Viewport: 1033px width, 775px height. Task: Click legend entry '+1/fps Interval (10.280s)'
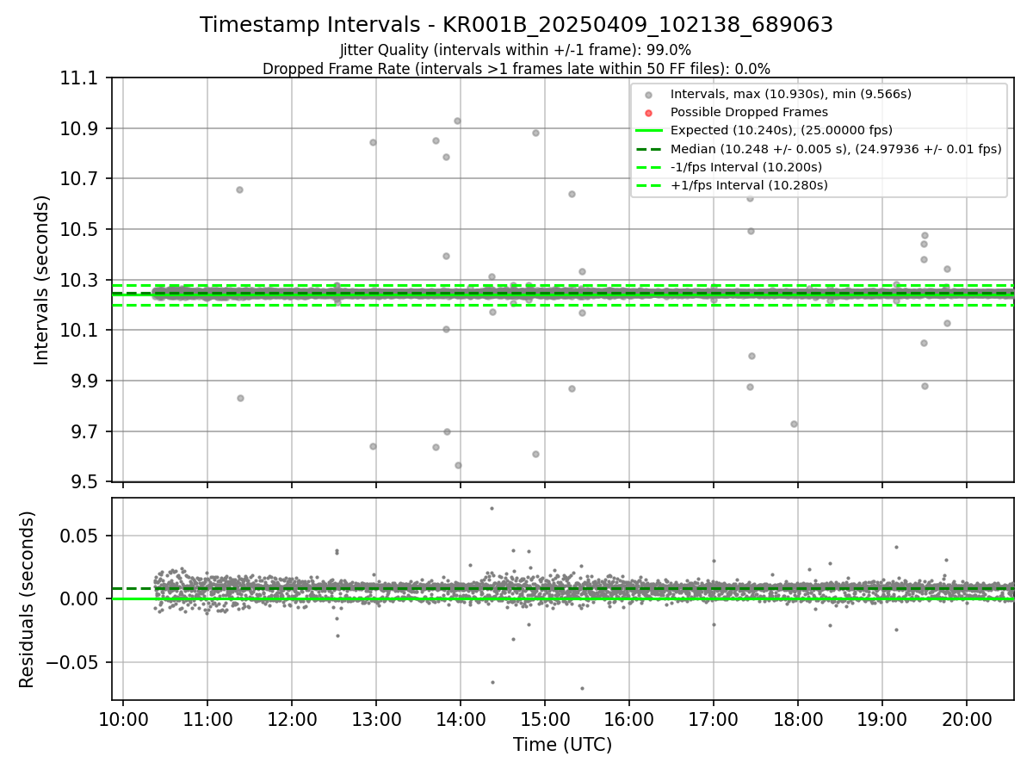coord(749,185)
